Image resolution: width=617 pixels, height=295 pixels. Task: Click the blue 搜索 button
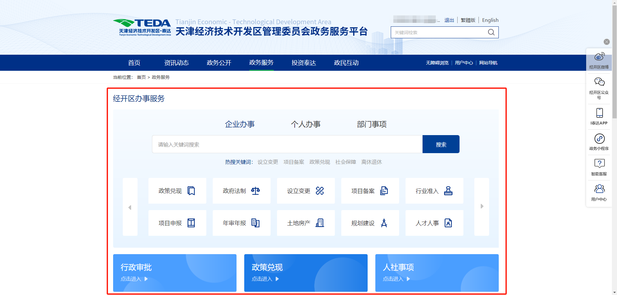441,144
